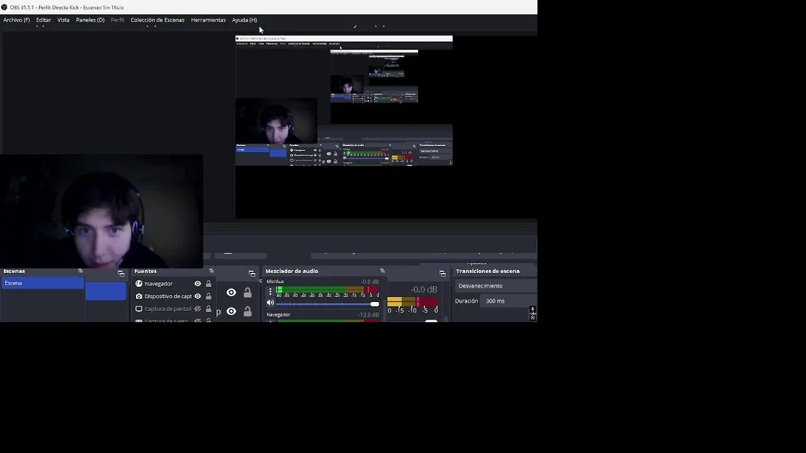Image resolution: width=806 pixels, height=453 pixels.
Task: Float the Mezclador de audio dock icon
Action: point(382,271)
